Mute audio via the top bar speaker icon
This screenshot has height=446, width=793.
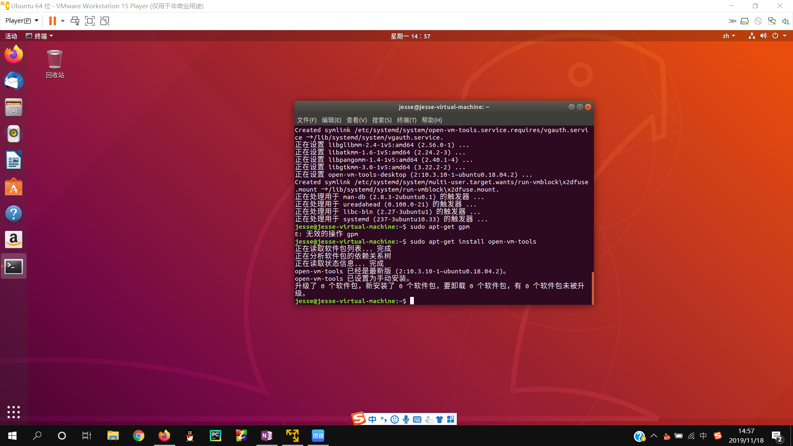[764, 36]
